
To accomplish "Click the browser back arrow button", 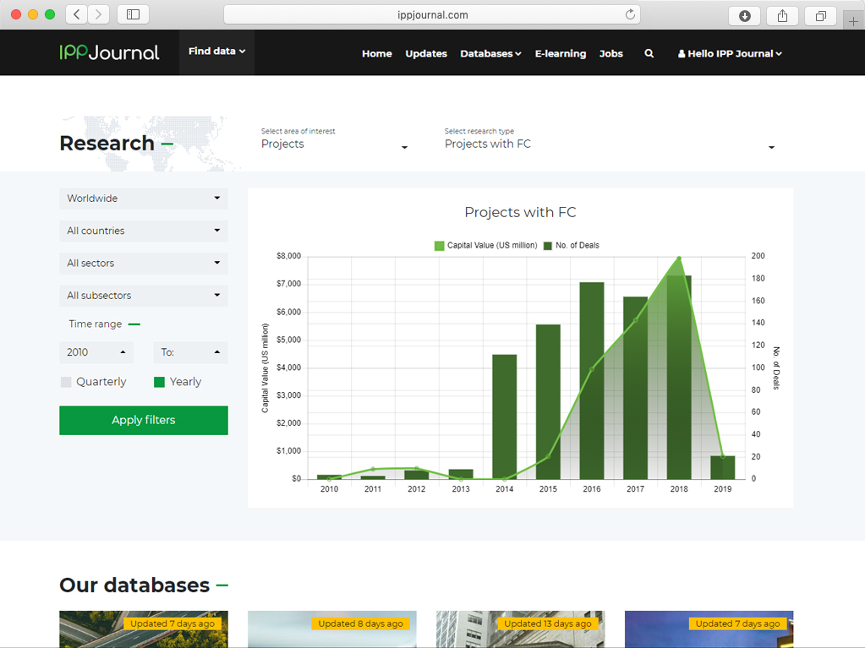I will pos(77,14).
